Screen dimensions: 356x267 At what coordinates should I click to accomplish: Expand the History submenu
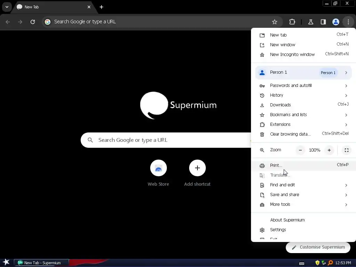click(304, 95)
